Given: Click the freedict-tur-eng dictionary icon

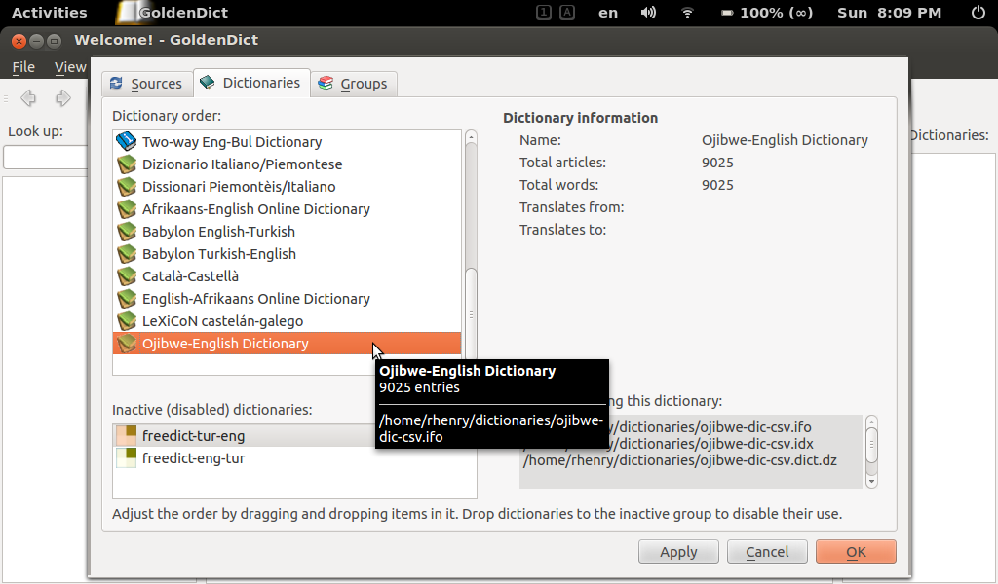Looking at the screenshot, I should point(127,436).
